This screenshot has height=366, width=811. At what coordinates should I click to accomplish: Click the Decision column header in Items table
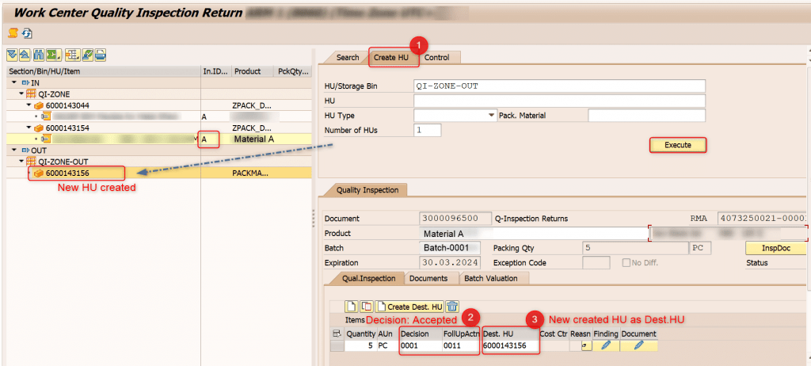(420, 334)
